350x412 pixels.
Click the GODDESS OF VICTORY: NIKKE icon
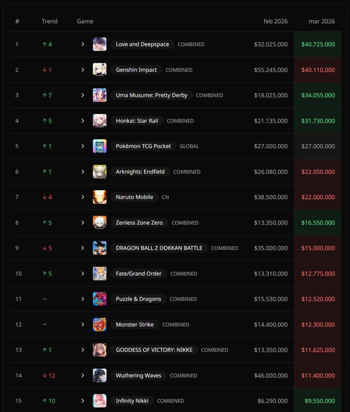coord(99,350)
